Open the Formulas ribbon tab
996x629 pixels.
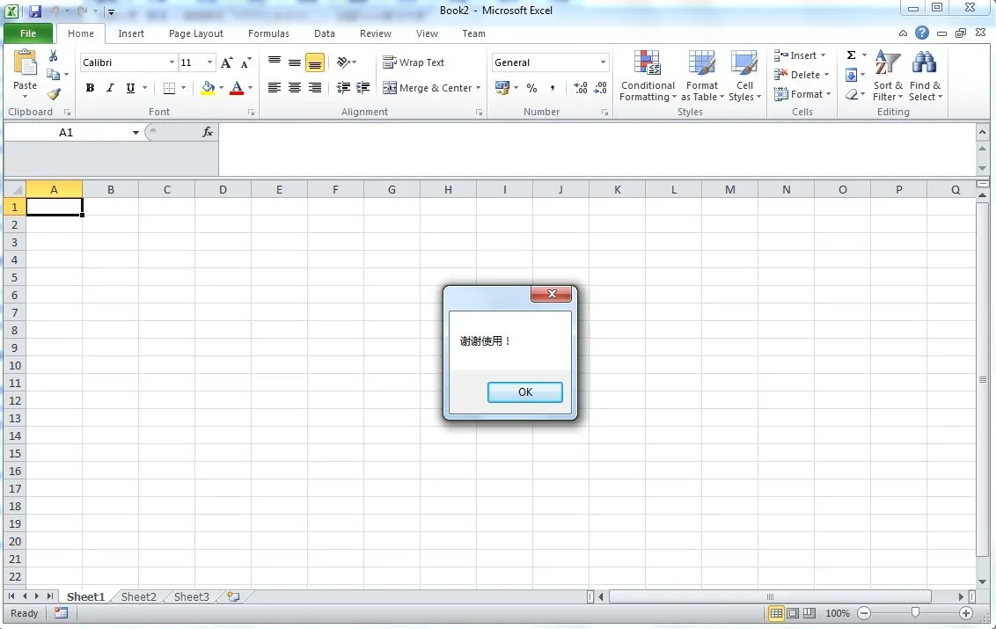pos(268,33)
